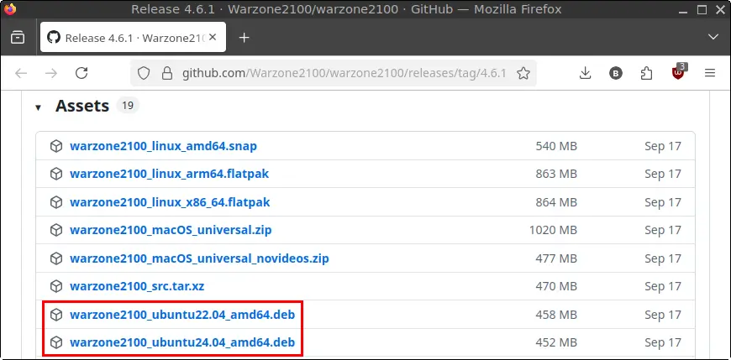Open a new tab with plus button
Screen dimensions: 731x360
[x=245, y=38]
